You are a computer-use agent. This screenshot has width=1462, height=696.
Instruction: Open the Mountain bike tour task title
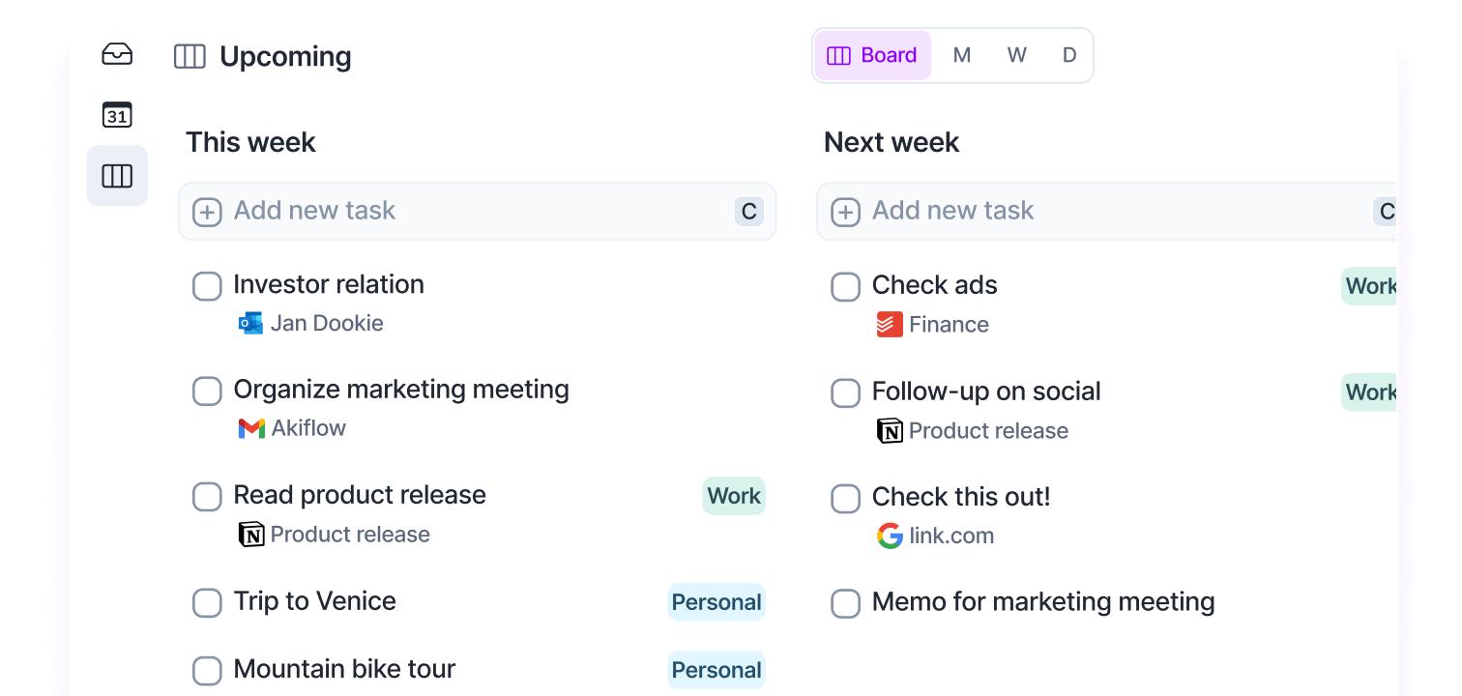click(344, 669)
